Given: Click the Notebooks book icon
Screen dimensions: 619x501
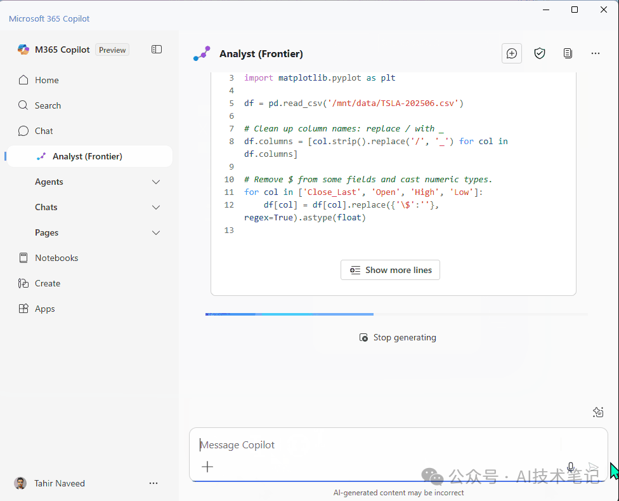Looking at the screenshot, I should 23,258.
